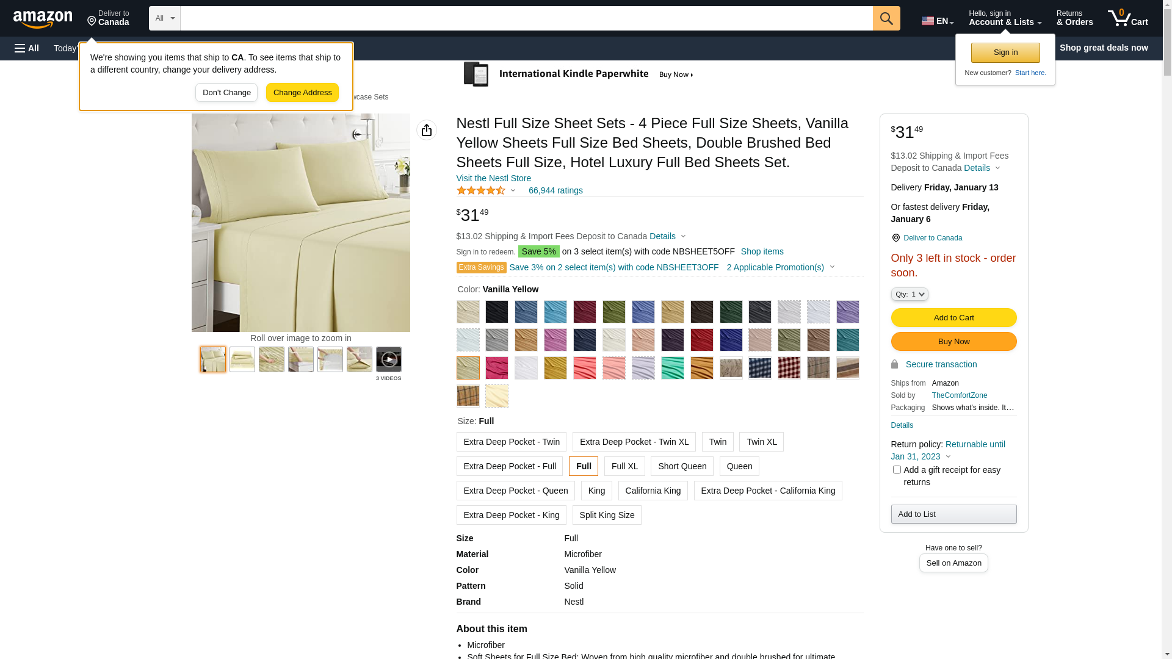The width and height of the screenshot is (1172, 659).
Task: Click the star rating icon
Action: click(481, 190)
